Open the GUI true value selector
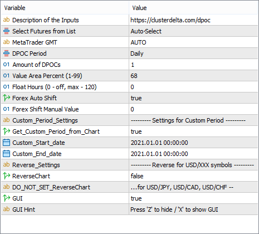This screenshot has height=234, width=259. click(x=193, y=198)
